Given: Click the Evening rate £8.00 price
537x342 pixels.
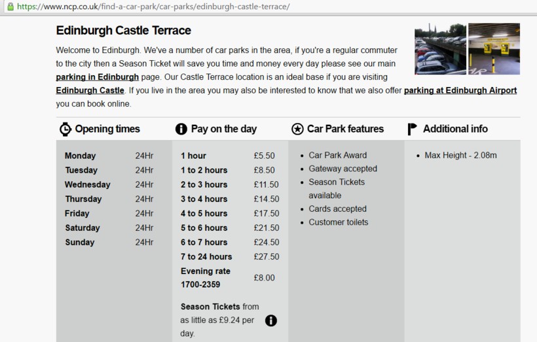Looking at the screenshot, I should (x=264, y=278).
